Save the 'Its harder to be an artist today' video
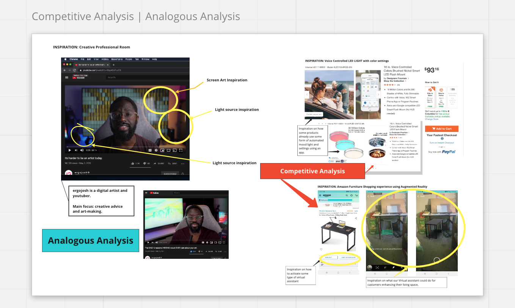 pos(173,163)
